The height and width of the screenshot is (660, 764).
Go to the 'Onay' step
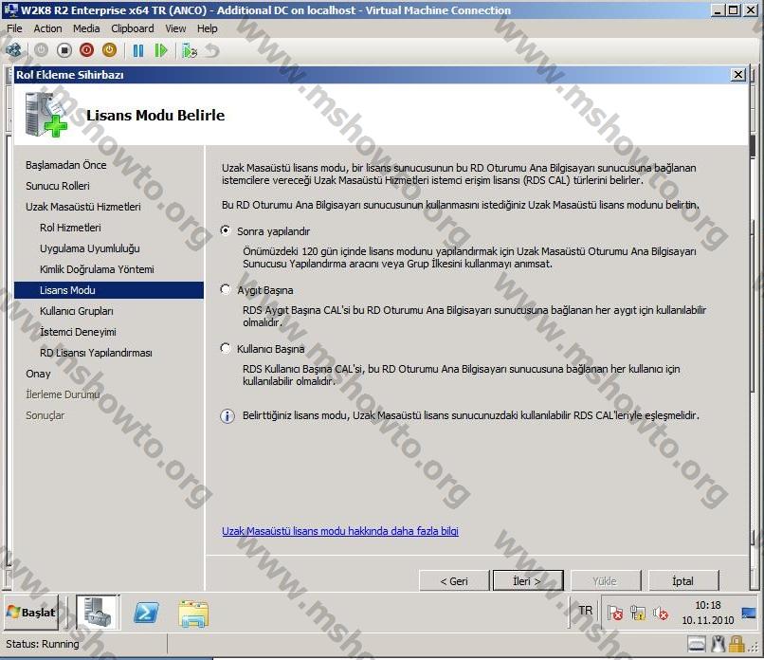38,374
